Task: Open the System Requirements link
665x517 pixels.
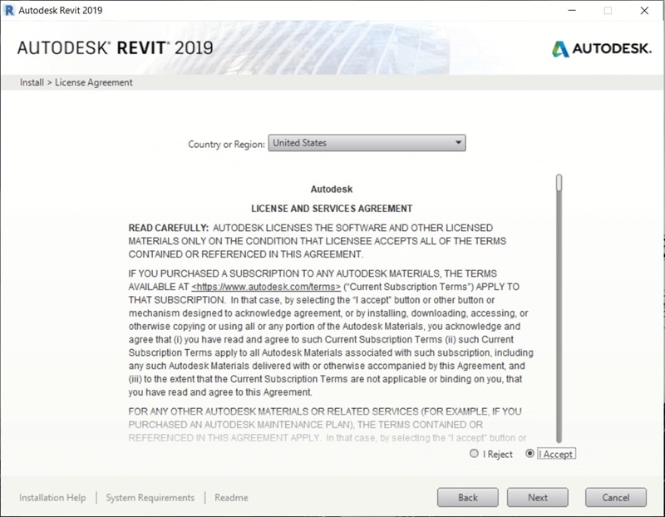Action: (x=150, y=498)
